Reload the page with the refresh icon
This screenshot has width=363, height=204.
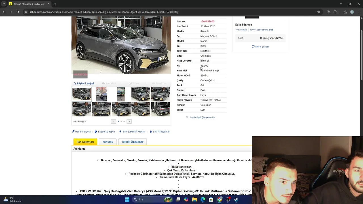pos(18,12)
